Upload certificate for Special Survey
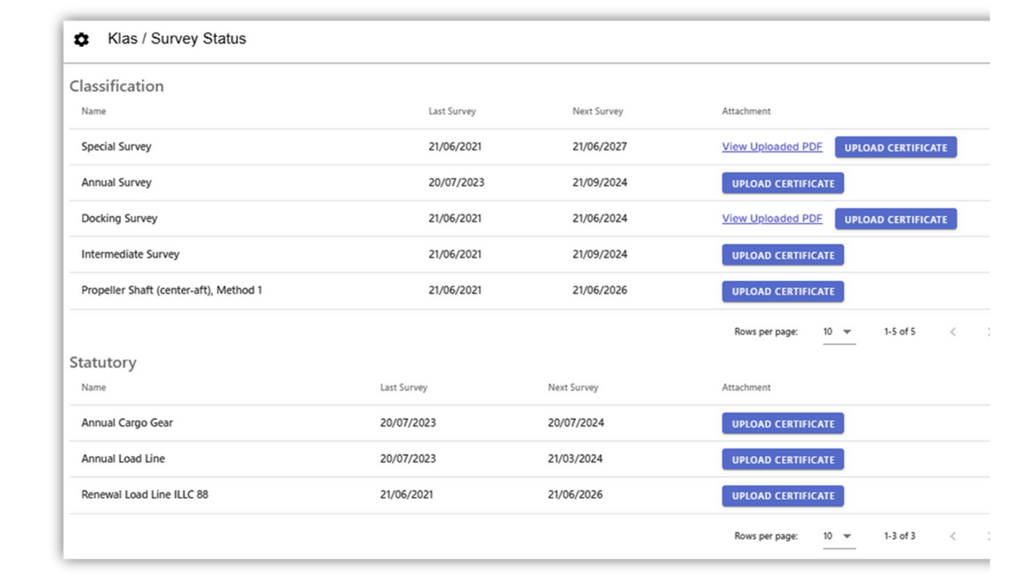The width and height of the screenshot is (1032, 580). [x=895, y=147]
